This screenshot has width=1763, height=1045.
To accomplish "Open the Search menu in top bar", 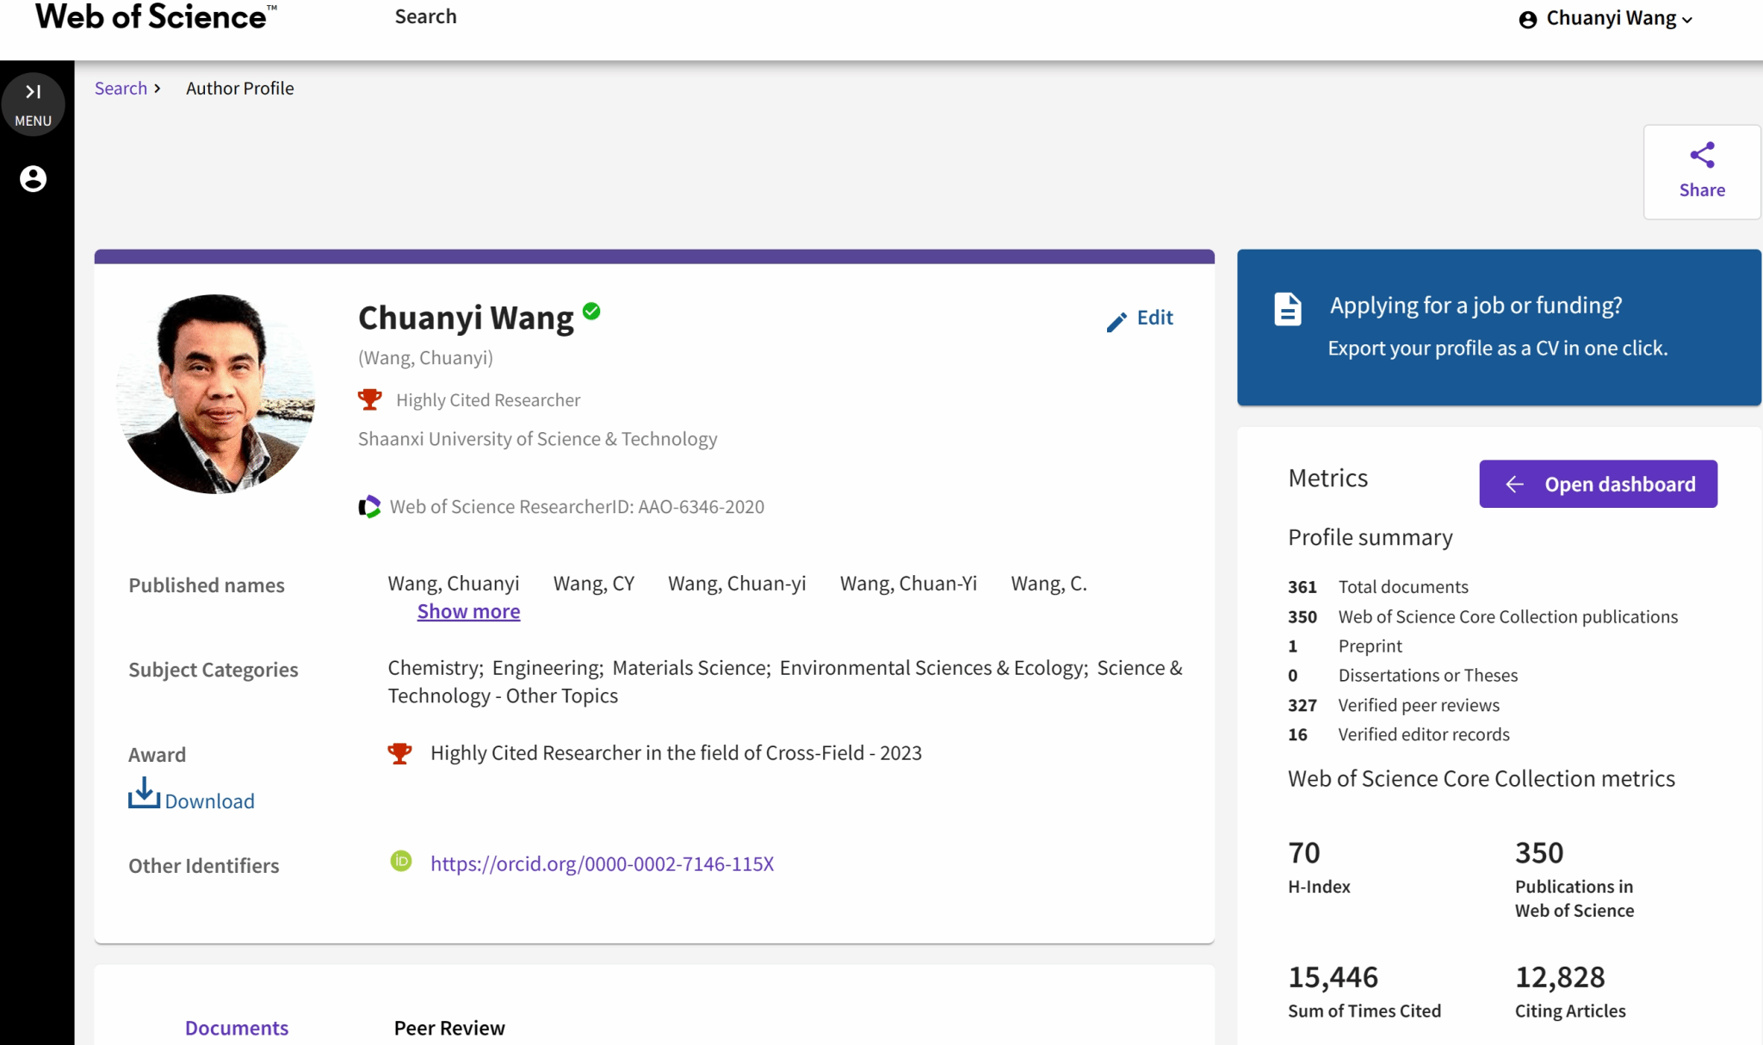I will click(x=425, y=16).
